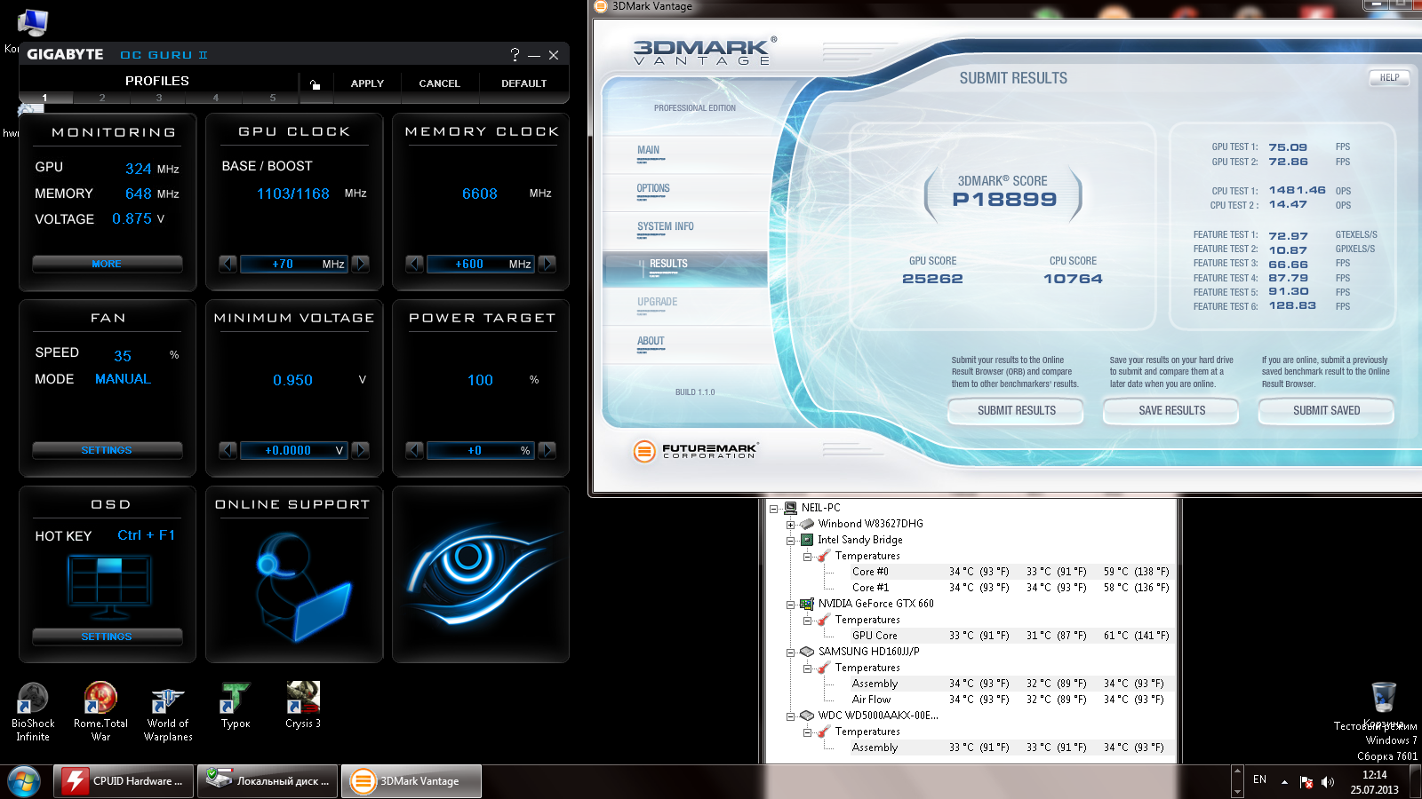Switch to OC Guru profile 1
Image resolution: width=1422 pixels, height=799 pixels.
(x=44, y=98)
